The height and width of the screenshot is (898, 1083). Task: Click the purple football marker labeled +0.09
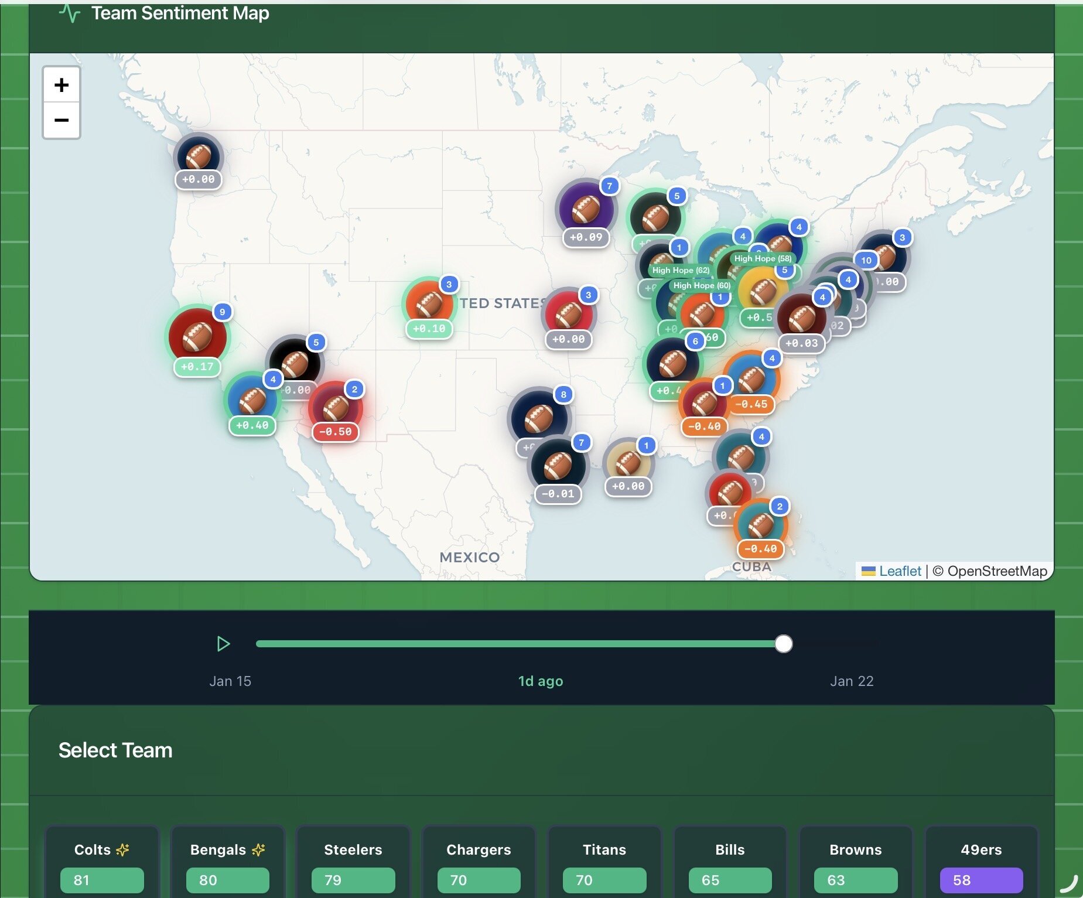click(x=585, y=209)
